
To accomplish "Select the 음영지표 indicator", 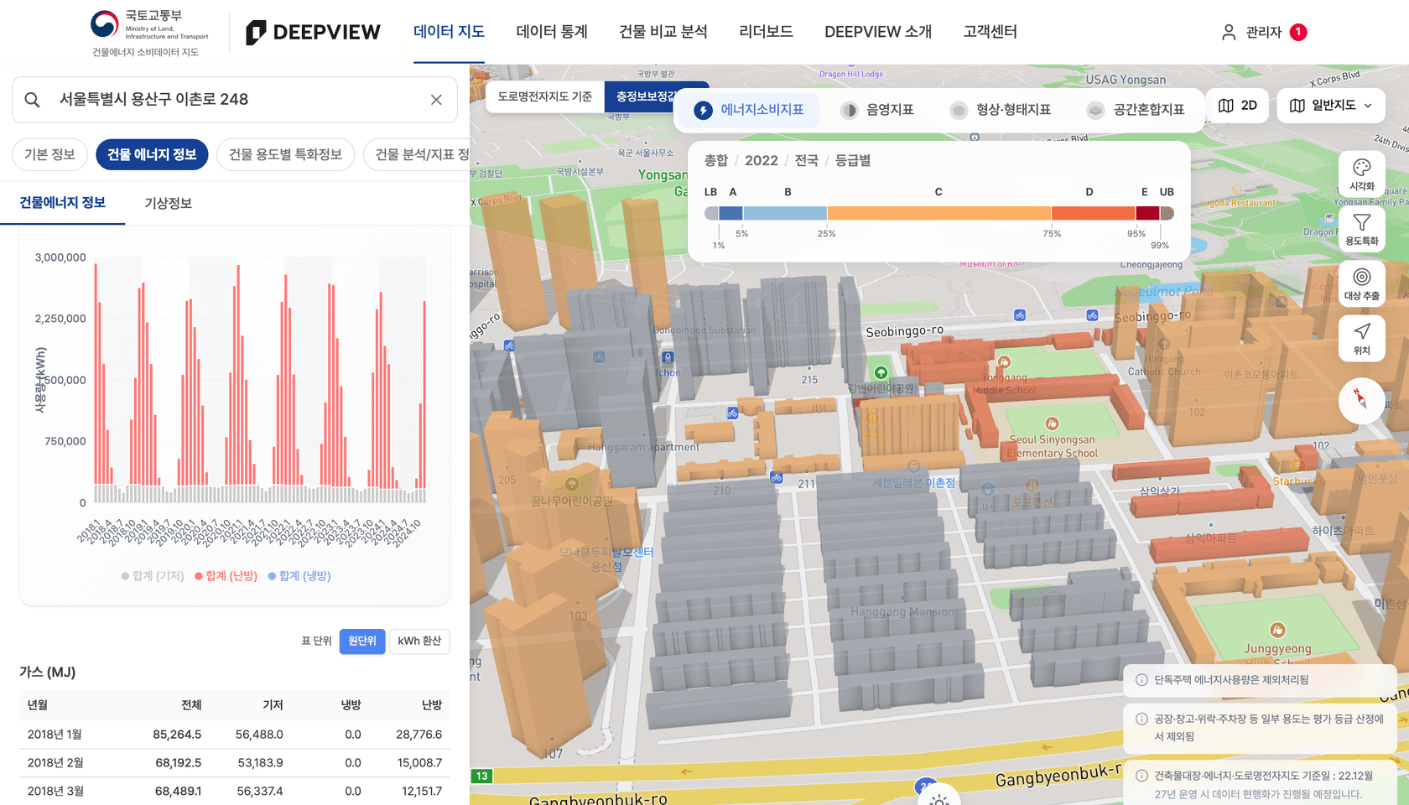I will [x=877, y=110].
